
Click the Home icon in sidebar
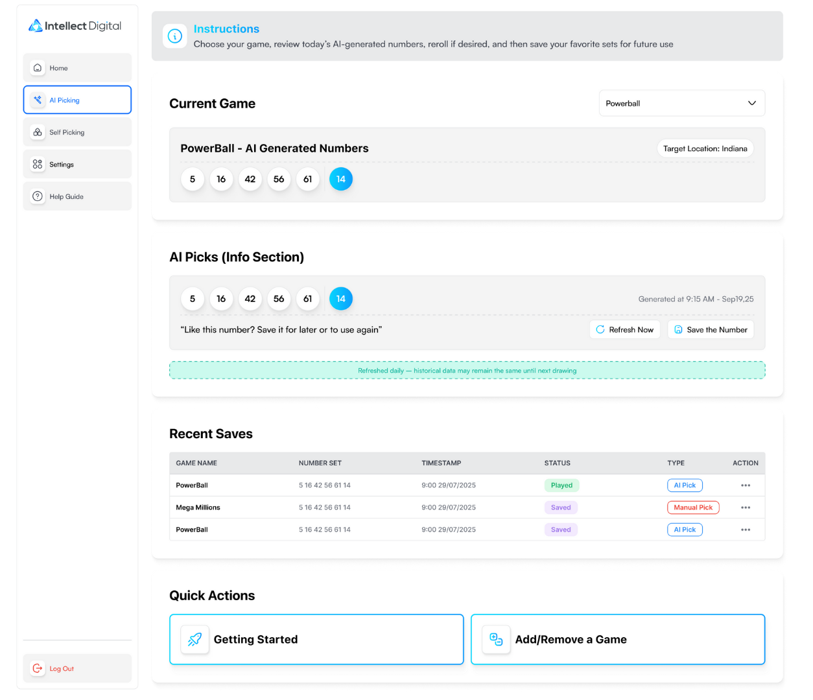38,68
